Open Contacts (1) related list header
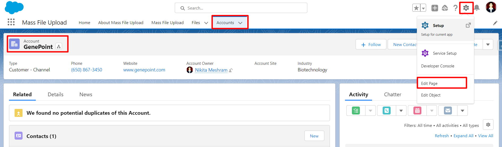 pyautogui.click(x=41, y=136)
